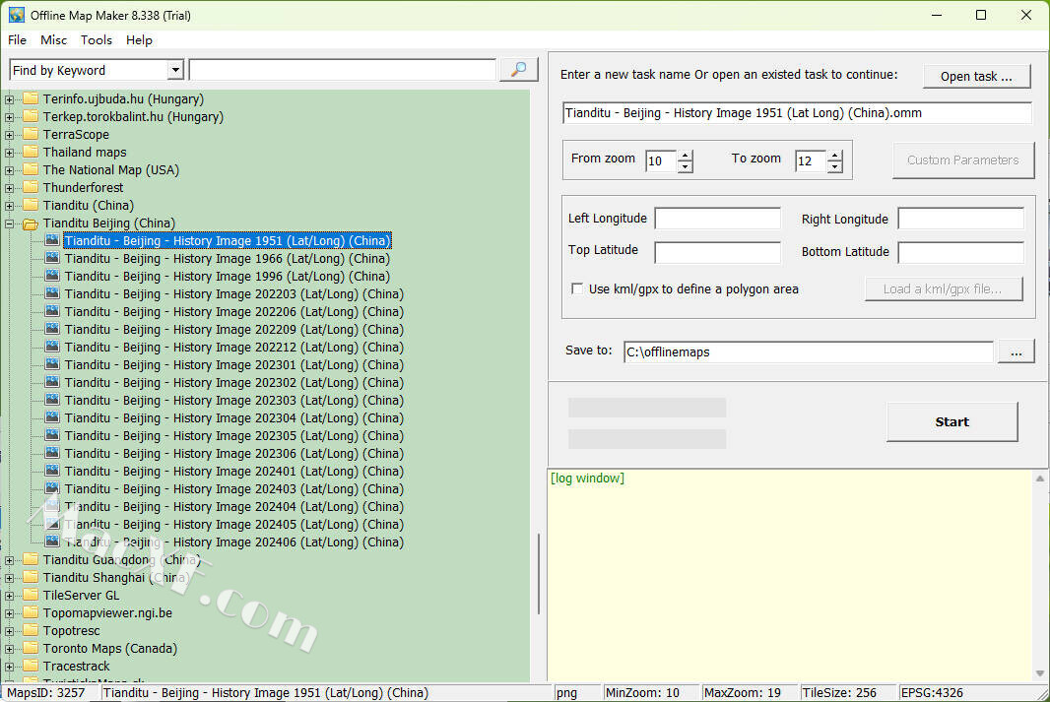Click the map icon of History Image 202303 entry

[52, 400]
